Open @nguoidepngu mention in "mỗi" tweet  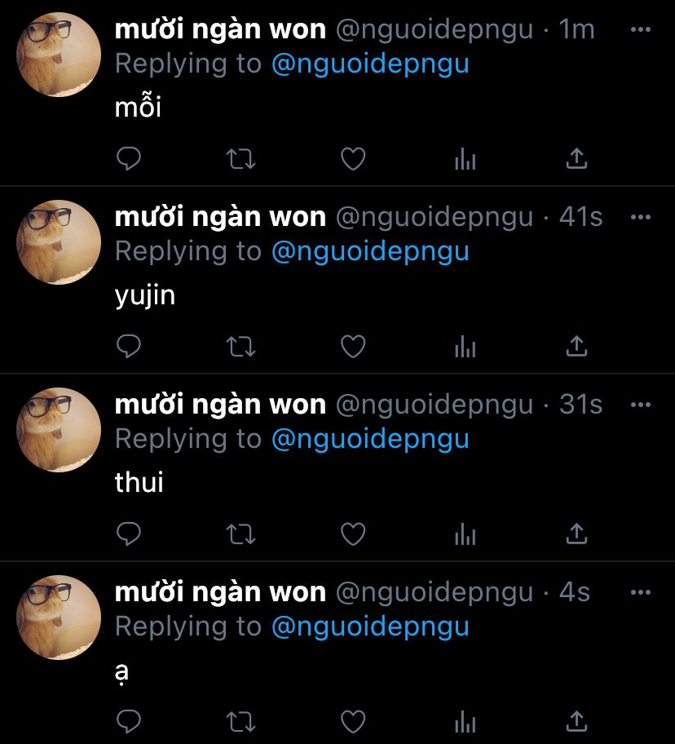tap(370, 64)
